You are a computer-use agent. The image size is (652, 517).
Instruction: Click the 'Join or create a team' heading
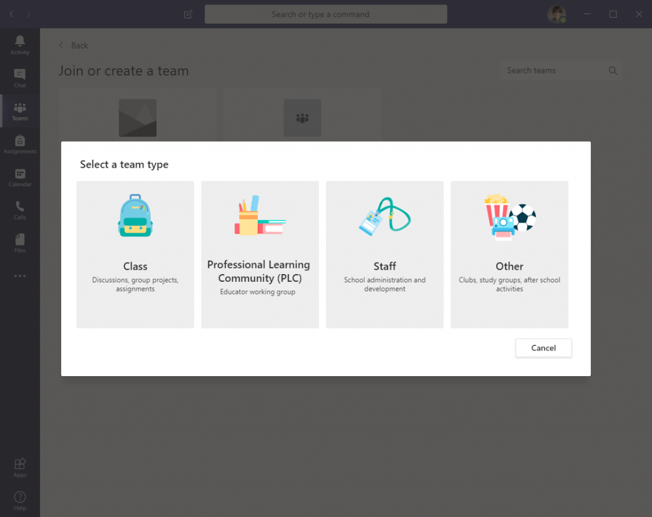click(x=124, y=71)
